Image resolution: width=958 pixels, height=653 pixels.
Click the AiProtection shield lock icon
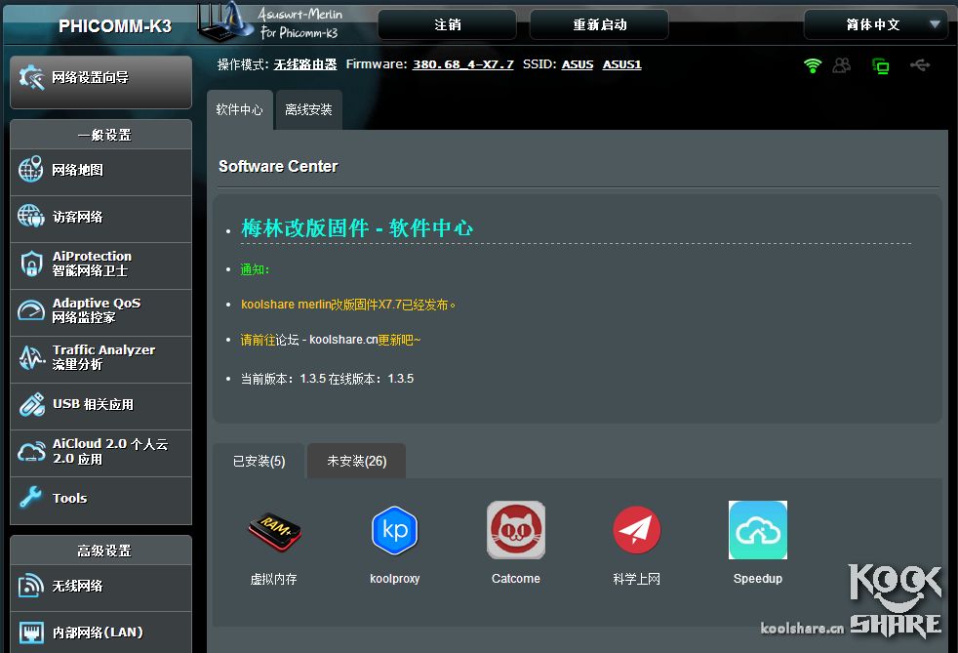[31, 264]
